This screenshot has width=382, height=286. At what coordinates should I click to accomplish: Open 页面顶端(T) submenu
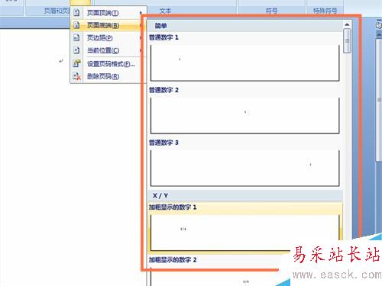pyautogui.click(x=108, y=13)
